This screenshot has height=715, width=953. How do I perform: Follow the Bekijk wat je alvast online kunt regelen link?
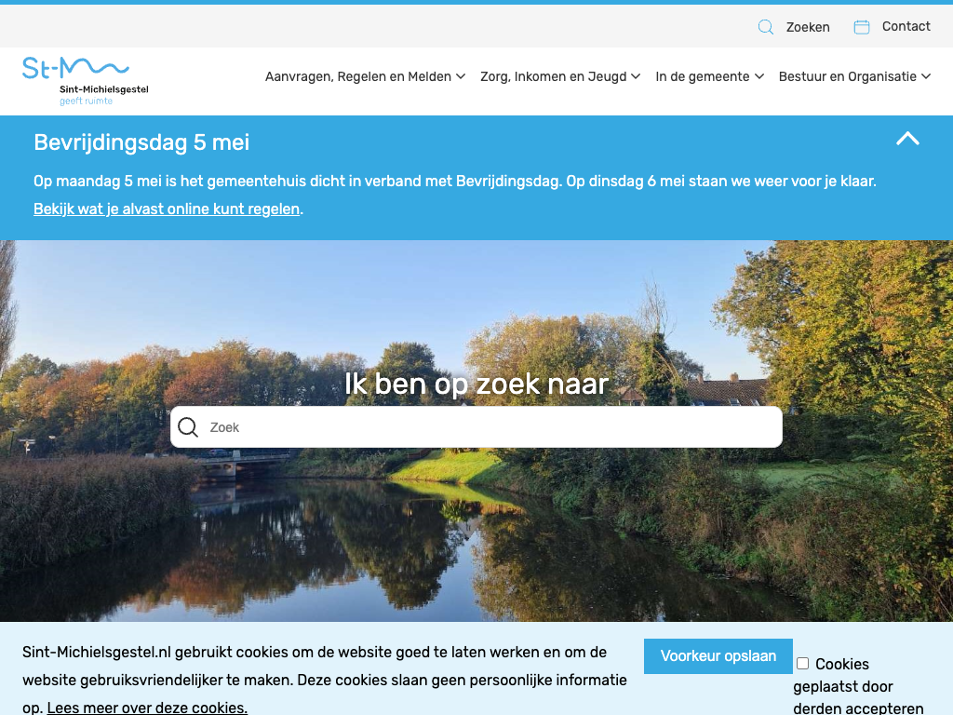[167, 209]
